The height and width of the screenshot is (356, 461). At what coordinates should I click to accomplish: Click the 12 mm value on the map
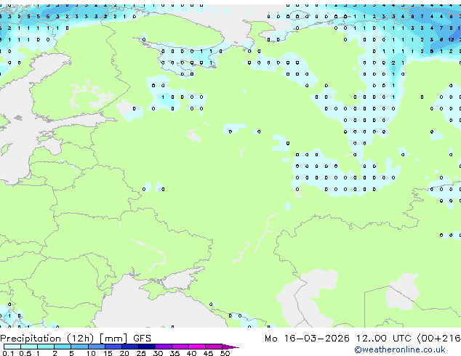451,39
